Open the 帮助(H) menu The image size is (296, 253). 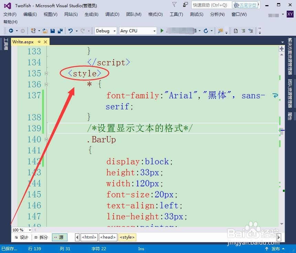click(x=10, y=22)
